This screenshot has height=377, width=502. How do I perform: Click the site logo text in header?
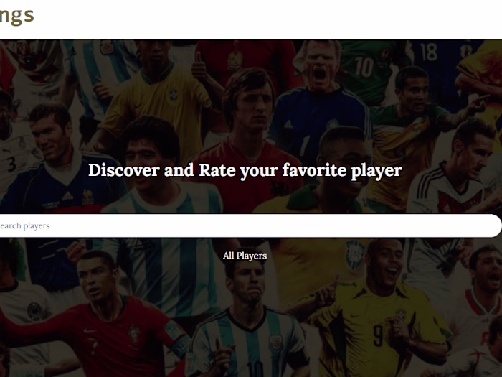coord(16,15)
